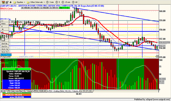Click Published by eSignal footer text

point(152,99)
